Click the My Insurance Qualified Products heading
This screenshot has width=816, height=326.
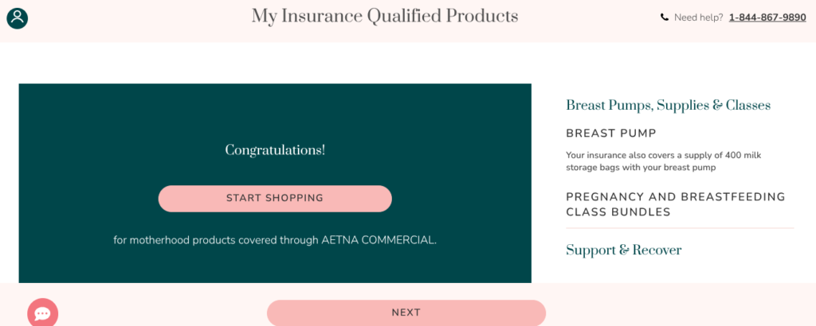pos(385,16)
